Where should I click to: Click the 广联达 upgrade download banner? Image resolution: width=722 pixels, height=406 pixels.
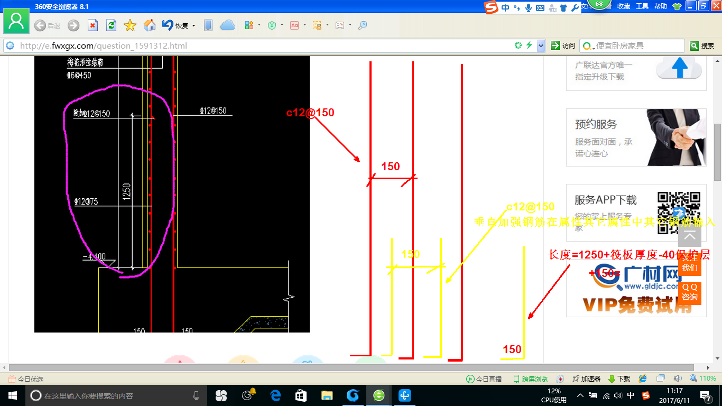[636, 73]
